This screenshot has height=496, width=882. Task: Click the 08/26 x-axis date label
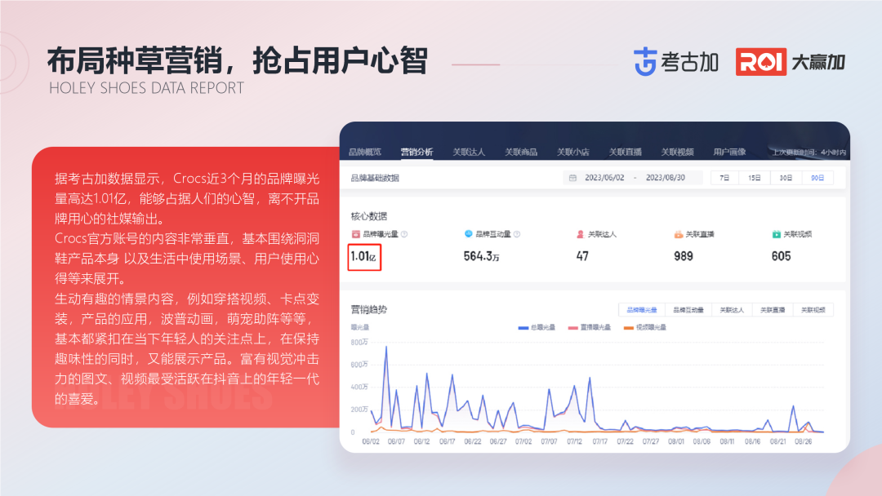click(x=804, y=441)
